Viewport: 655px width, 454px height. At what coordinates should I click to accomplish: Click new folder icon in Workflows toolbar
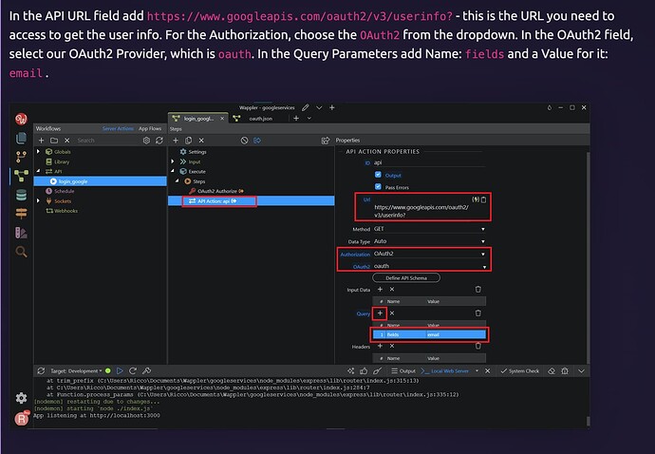54,141
